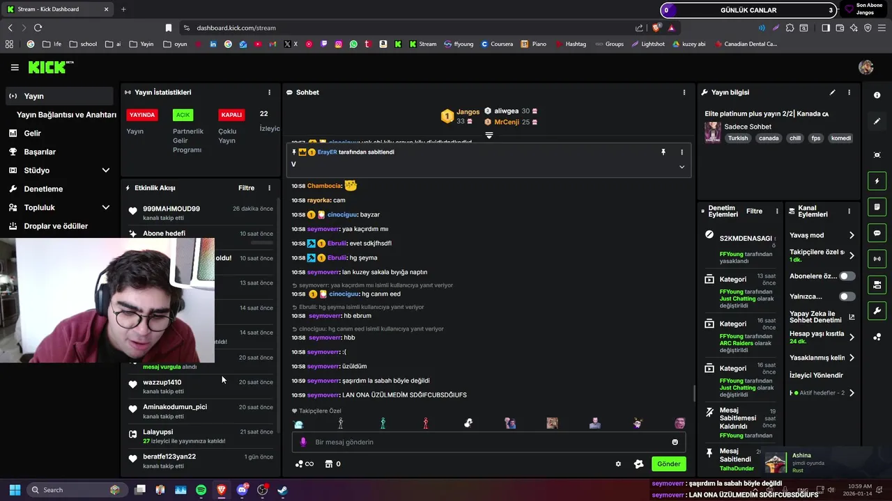Open the pinned message three-dot options

(682, 152)
